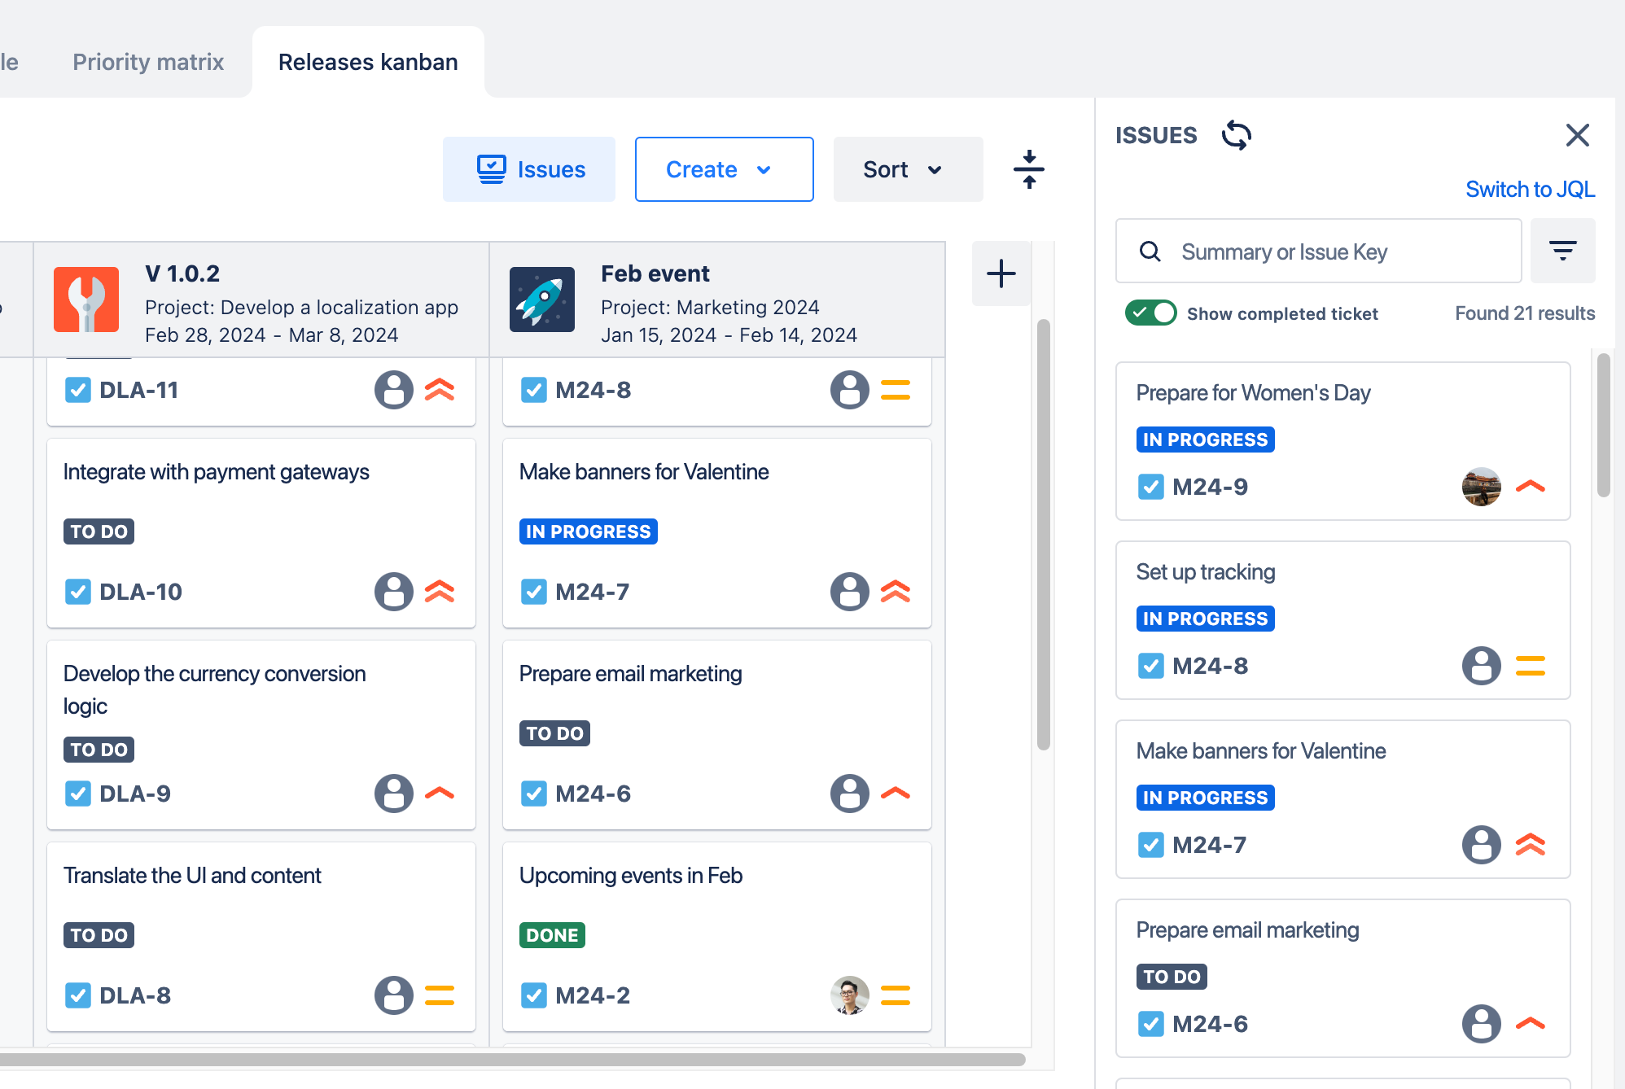Click IN PROGRESS status on Make banners board card

coord(588,531)
